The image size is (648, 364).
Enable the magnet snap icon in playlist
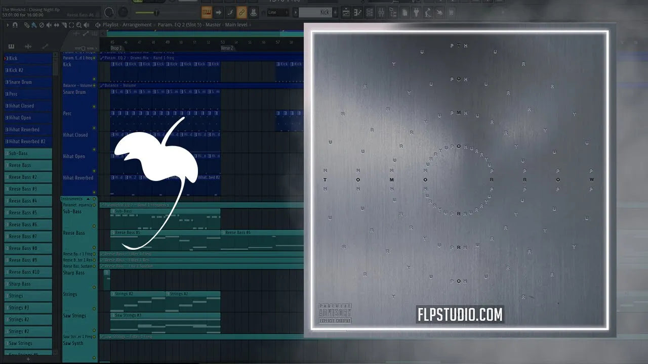coord(15,24)
